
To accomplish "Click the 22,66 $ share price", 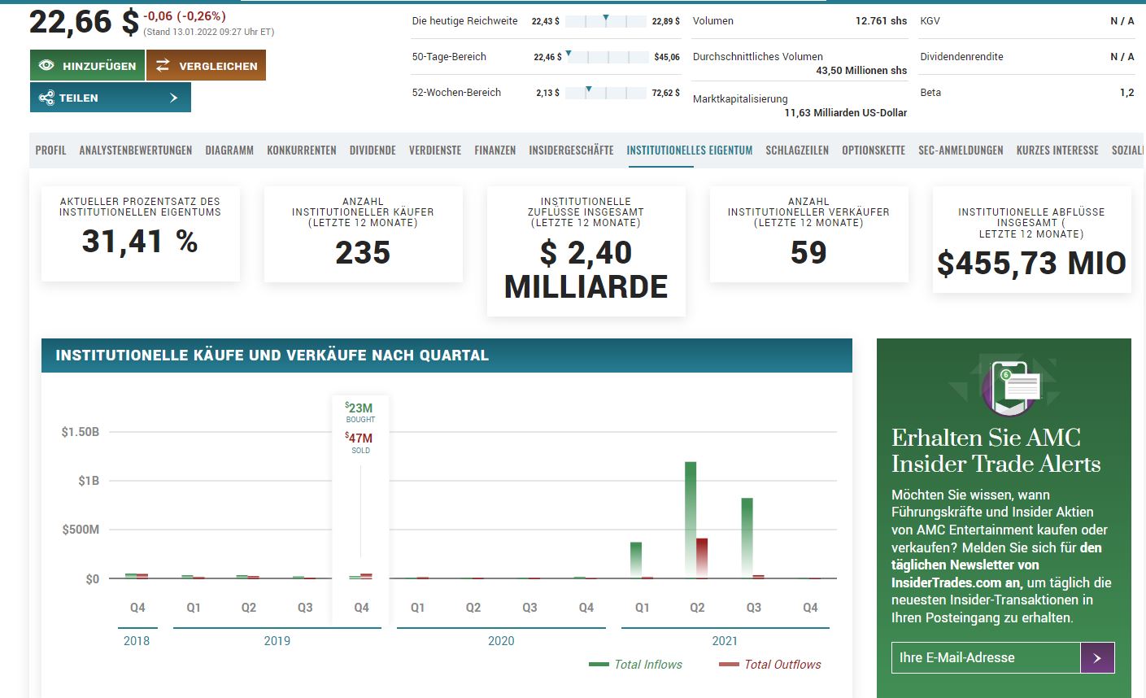I will pyautogui.click(x=84, y=22).
